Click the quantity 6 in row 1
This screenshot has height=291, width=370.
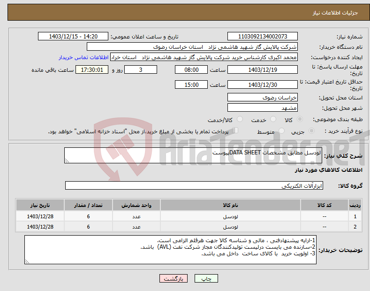(x=88, y=216)
